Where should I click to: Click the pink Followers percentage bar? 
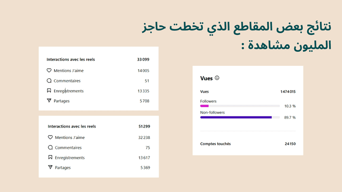205,106
